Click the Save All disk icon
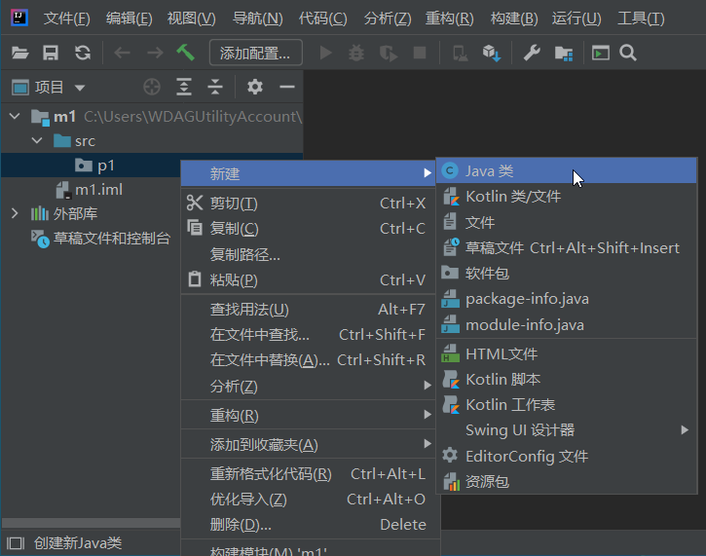 click(51, 53)
